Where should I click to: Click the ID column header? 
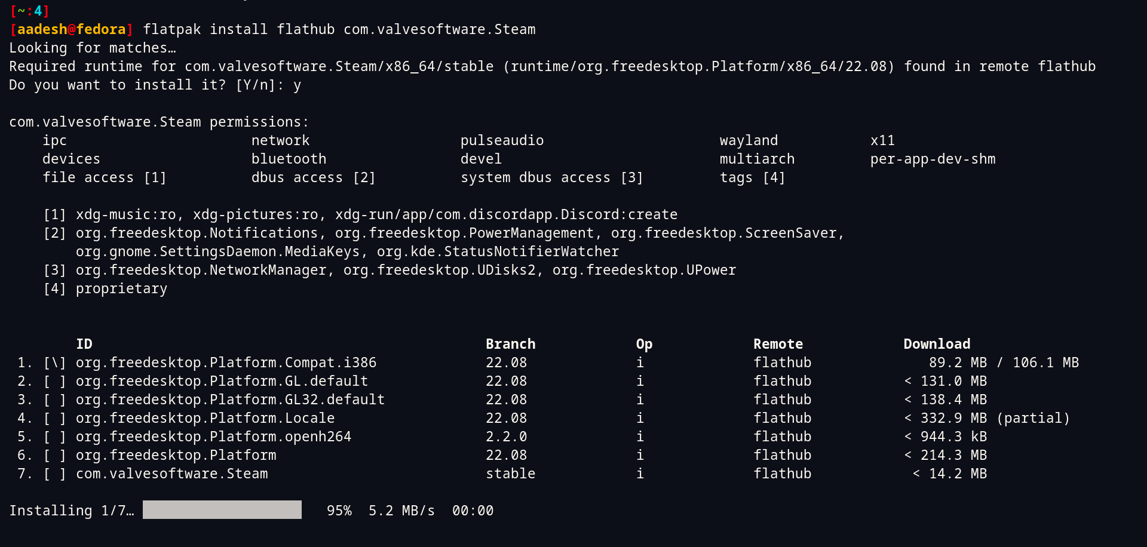84,344
